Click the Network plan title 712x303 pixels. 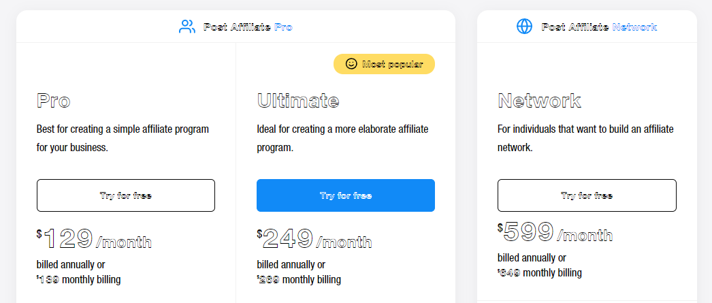[x=539, y=100]
